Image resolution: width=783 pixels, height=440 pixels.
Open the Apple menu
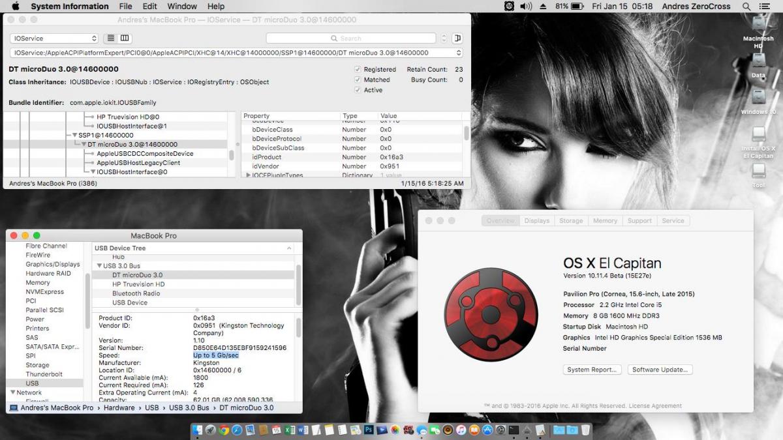pos(16,7)
